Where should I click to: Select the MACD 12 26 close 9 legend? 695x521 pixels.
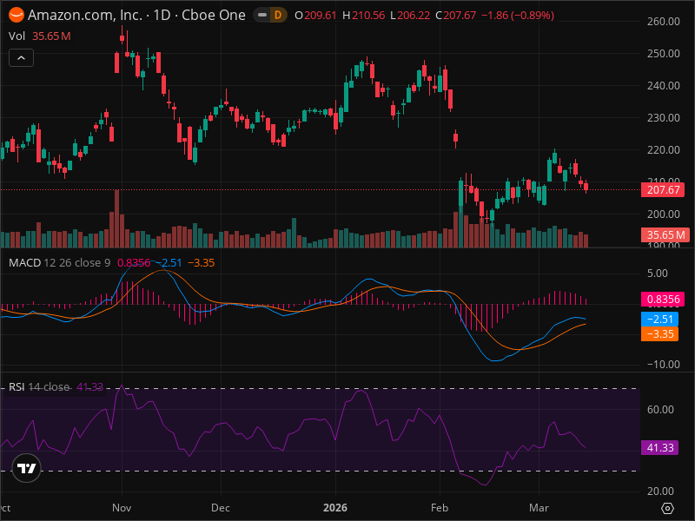point(59,263)
